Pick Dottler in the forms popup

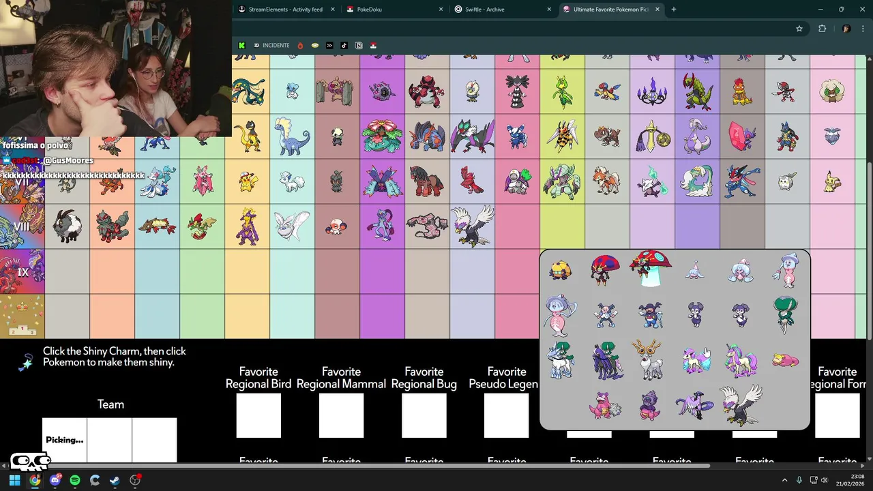point(560,270)
